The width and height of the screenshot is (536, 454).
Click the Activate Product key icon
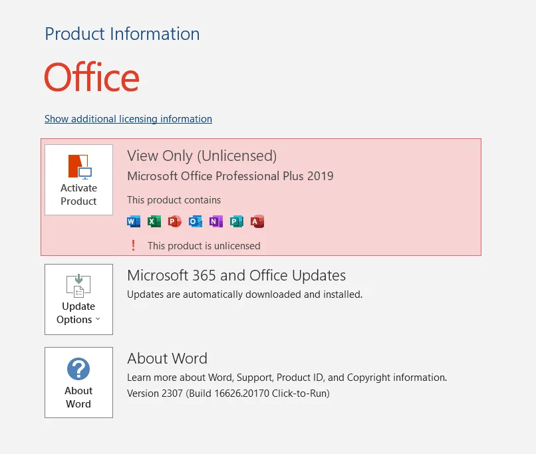point(80,167)
